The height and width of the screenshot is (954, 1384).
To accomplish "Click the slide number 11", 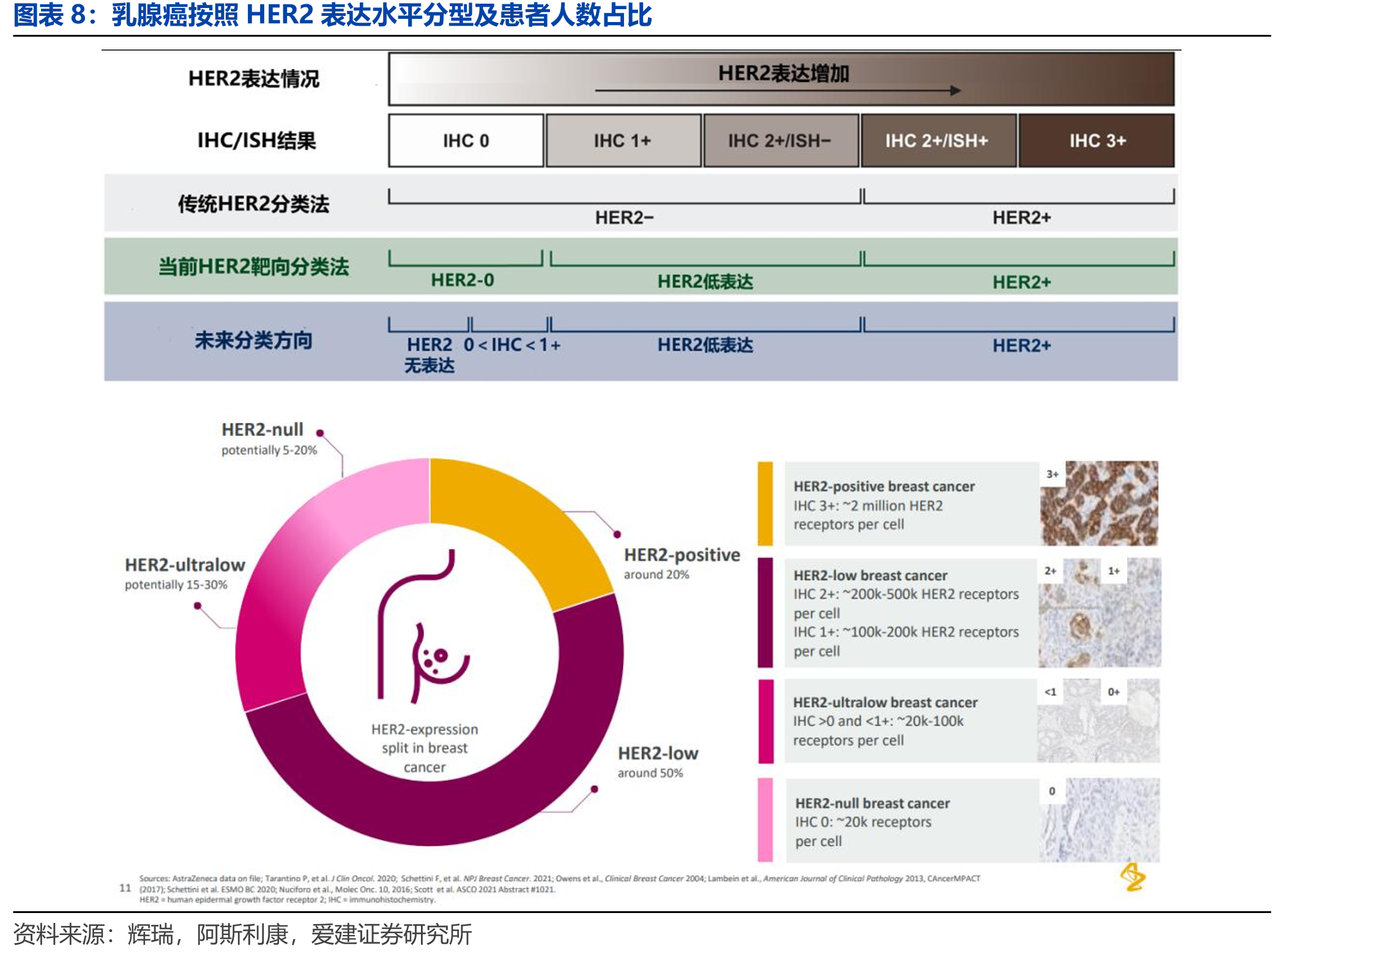I will [125, 887].
